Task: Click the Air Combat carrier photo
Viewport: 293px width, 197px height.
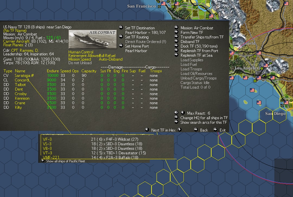Action: tap(93, 39)
